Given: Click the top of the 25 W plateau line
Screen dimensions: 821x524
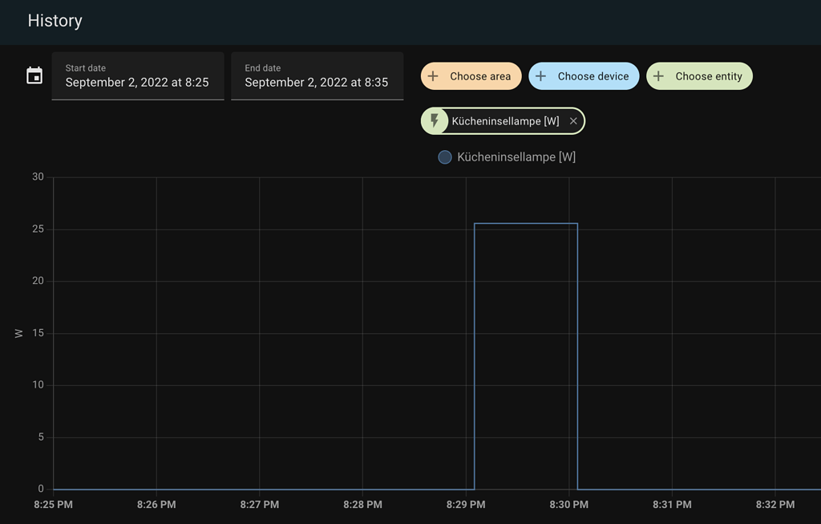Looking at the screenshot, I should point(526,224).
